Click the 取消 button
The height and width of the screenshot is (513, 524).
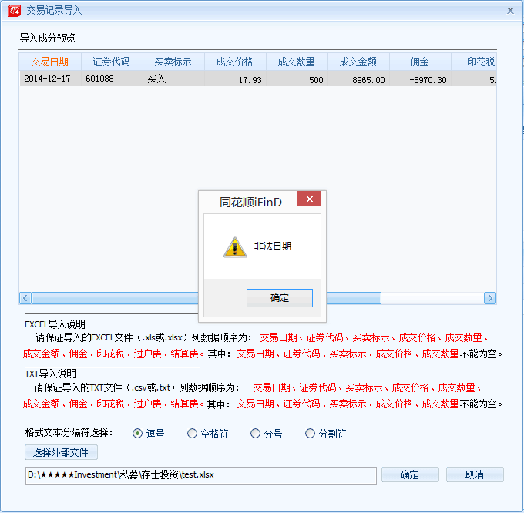tap(475, 474)
